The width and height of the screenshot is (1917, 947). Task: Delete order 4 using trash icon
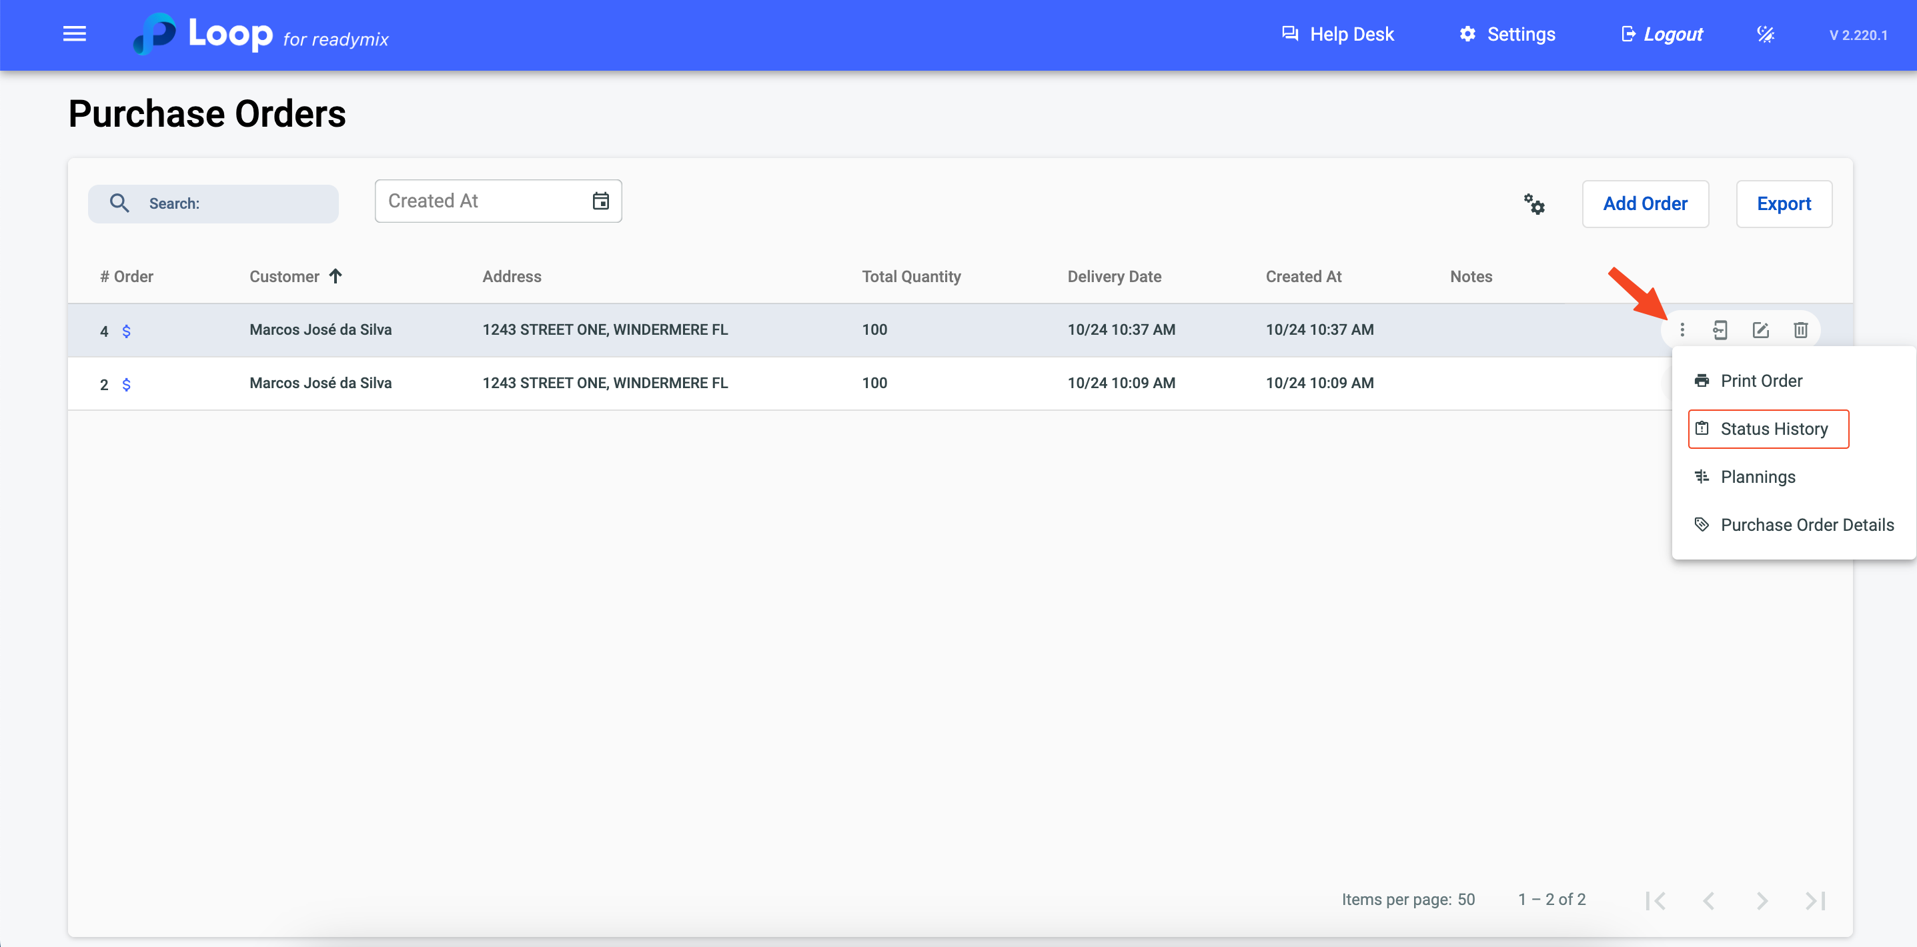pos(1800,329)
